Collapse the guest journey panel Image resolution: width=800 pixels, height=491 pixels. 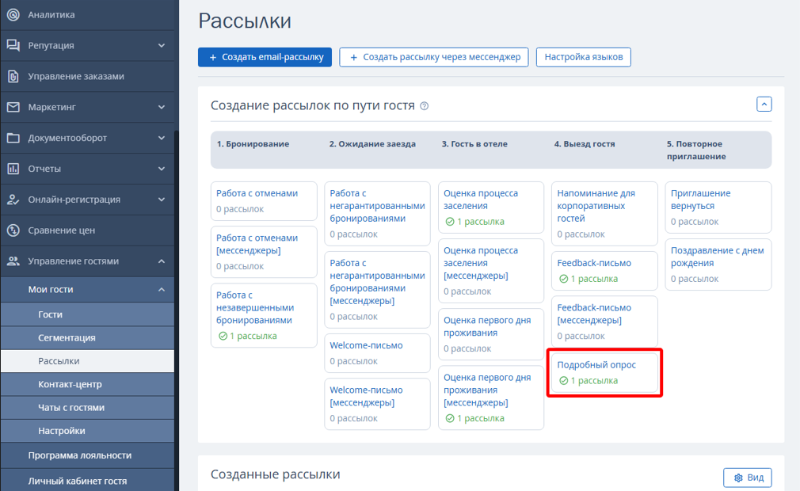(764, 105)
